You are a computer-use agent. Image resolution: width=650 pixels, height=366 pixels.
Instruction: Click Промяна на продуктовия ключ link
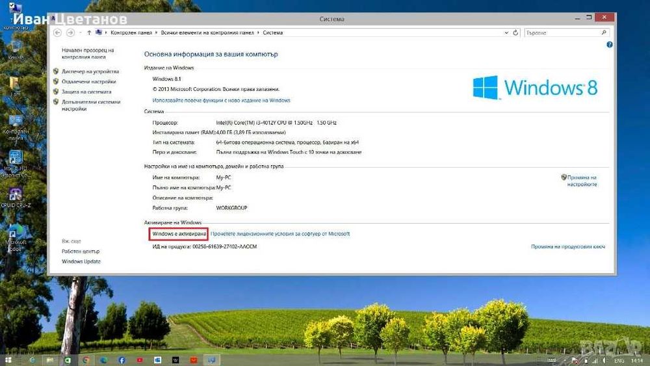point(568,246)
